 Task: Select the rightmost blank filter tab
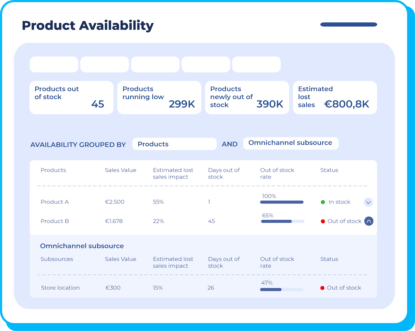[256, 64]
